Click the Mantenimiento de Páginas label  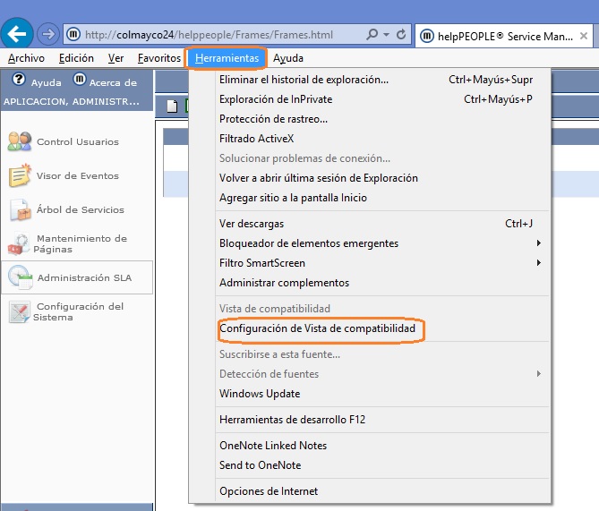coord(80,243)
